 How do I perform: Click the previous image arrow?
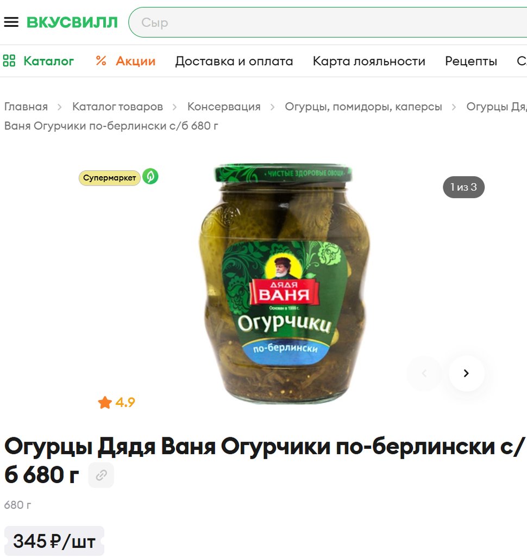pos(424,373)
